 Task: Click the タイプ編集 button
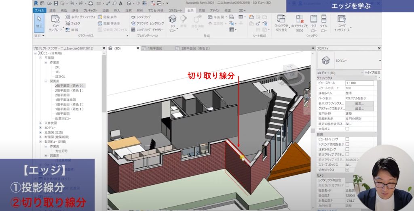[372, 73]
